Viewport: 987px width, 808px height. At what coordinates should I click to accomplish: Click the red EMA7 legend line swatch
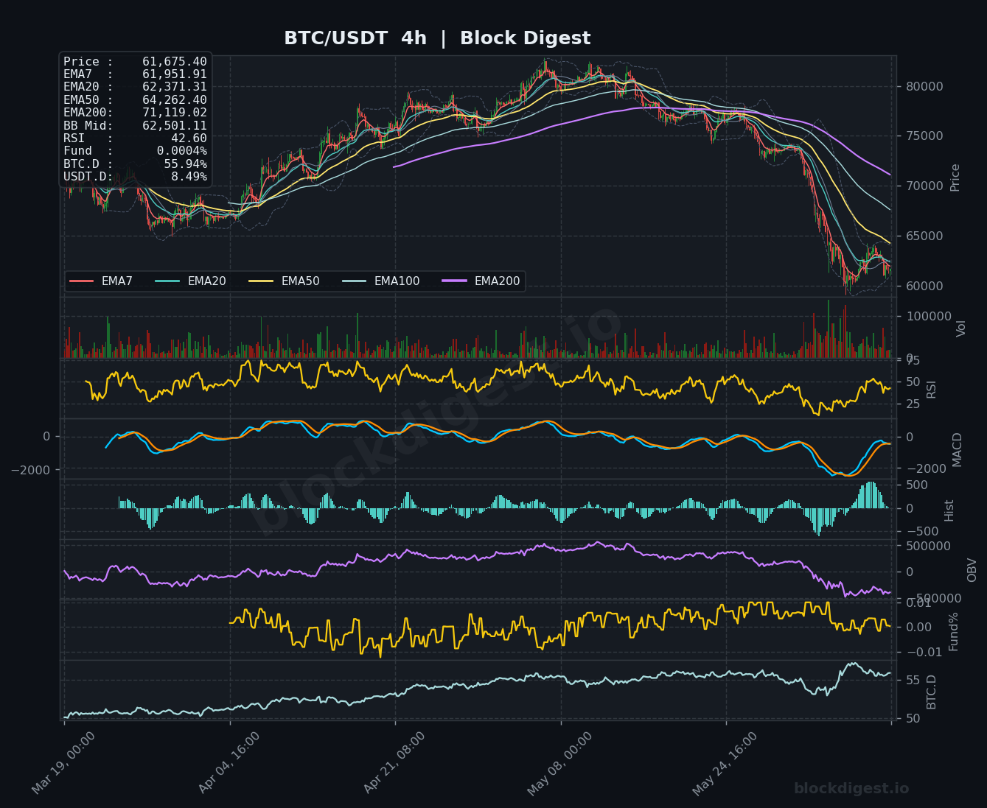(x=81, y=281)
